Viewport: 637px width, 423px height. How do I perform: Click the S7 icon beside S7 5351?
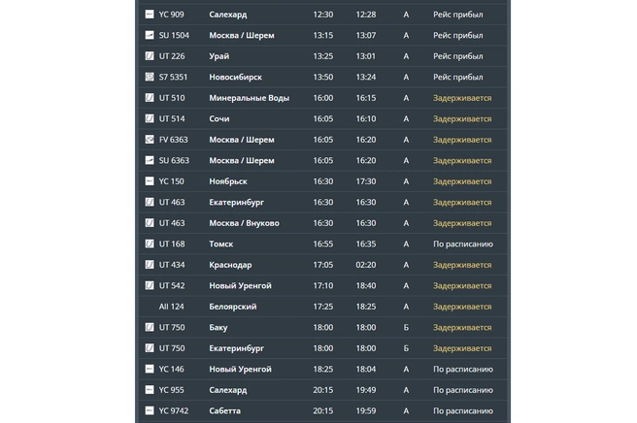click(150, 77)
